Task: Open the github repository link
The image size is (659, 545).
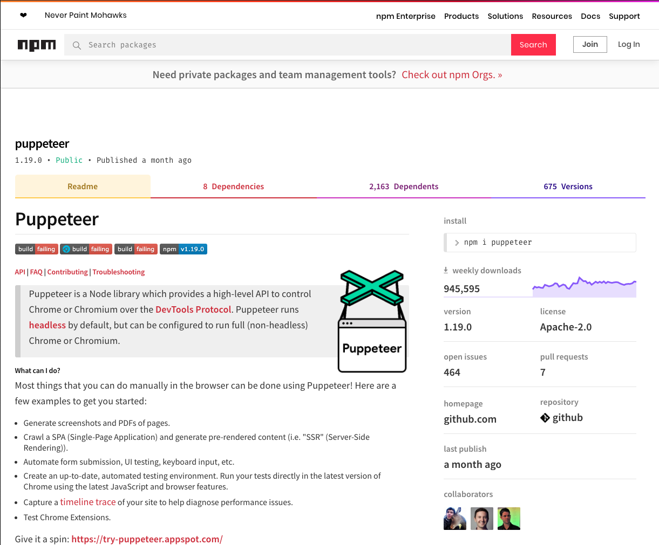Action: coord(568,418)
